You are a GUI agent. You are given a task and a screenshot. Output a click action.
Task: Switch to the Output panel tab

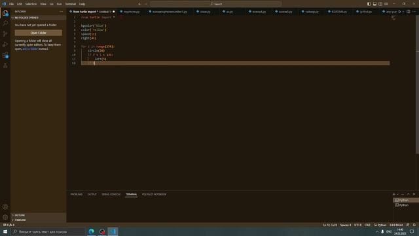[x=92, y=195]
